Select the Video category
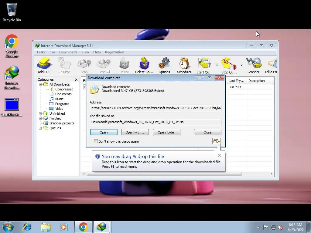This screenshot has width=311, height=233. point(59,109)
